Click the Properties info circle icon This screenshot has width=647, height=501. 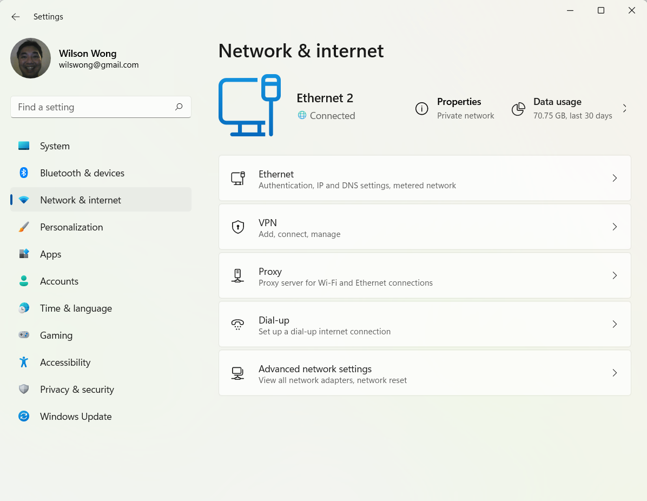(x=422, y=109)
